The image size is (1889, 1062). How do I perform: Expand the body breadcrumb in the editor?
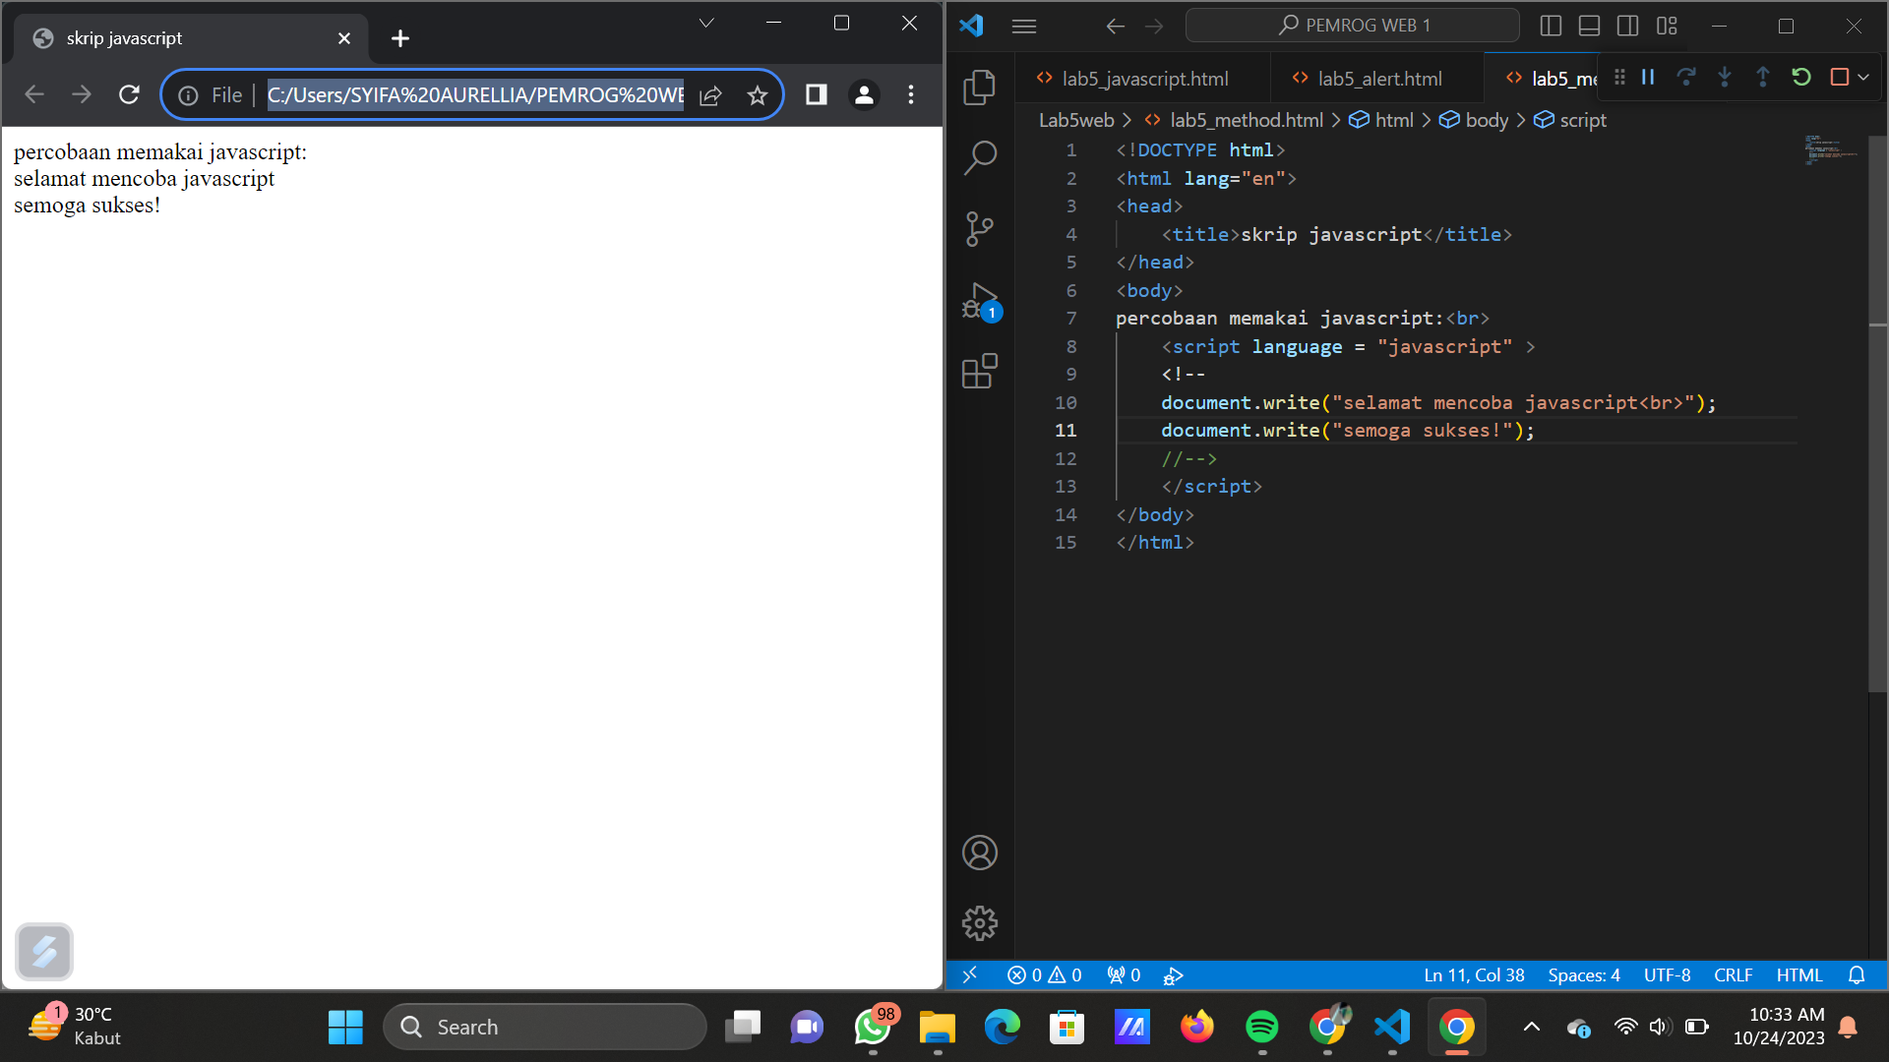pos(1486,120)
